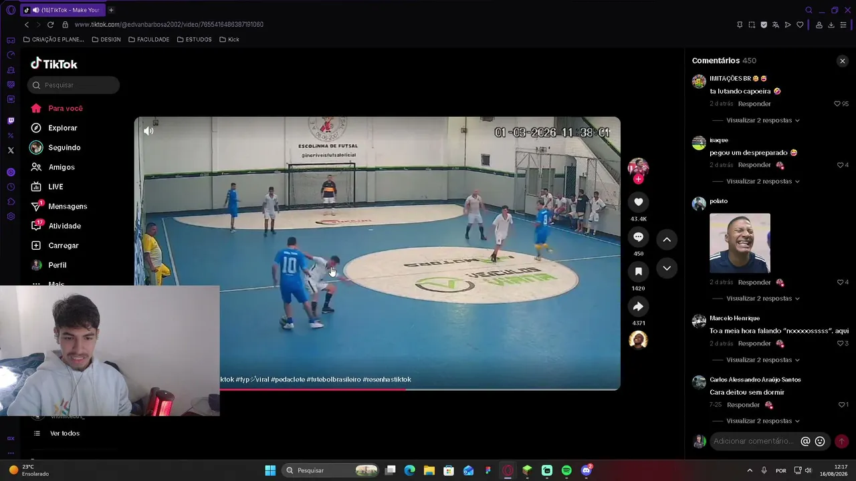Expand replies under IMITAÇÕES BR comment

tap(762, 120)
